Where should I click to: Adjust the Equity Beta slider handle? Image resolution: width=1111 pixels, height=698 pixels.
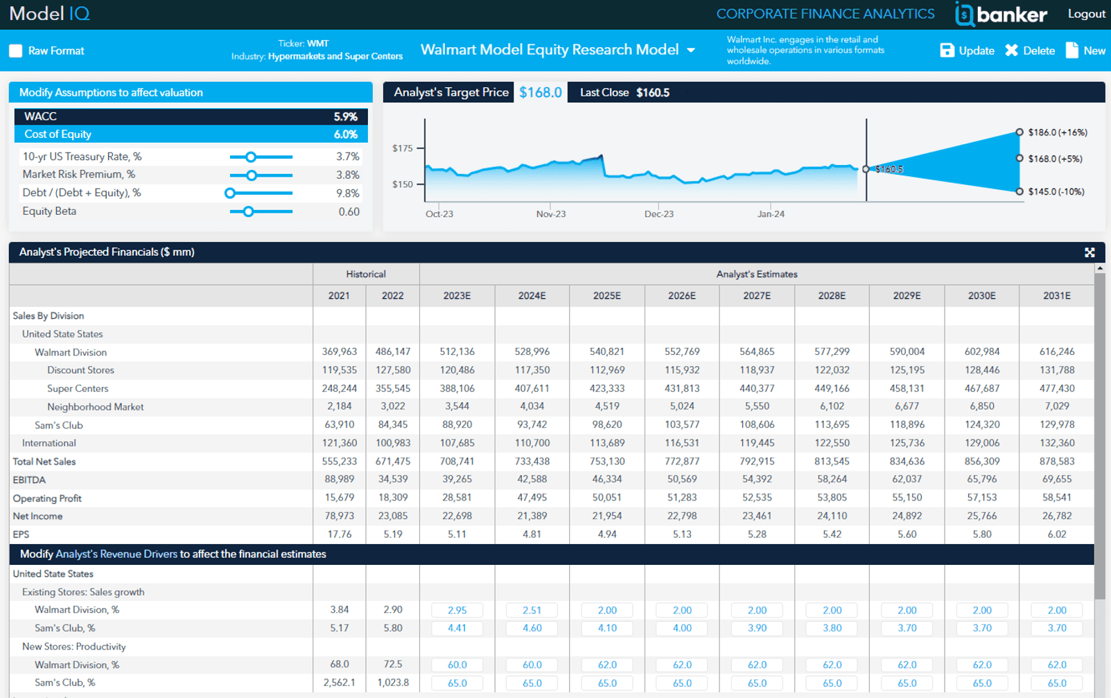pyautogui.click(x=248, y=211)
